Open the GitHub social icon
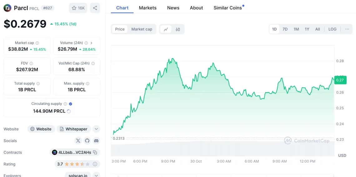This screenshot has width=356, height=177. pos(87,141)
